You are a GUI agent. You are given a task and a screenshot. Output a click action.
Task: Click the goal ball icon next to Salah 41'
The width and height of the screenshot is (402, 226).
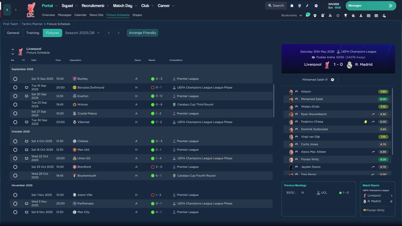pos(333,80)
